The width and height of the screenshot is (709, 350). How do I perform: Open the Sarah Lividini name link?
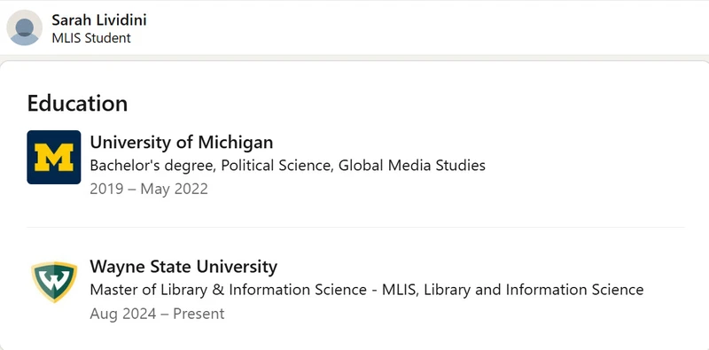[x=99, y=19]
